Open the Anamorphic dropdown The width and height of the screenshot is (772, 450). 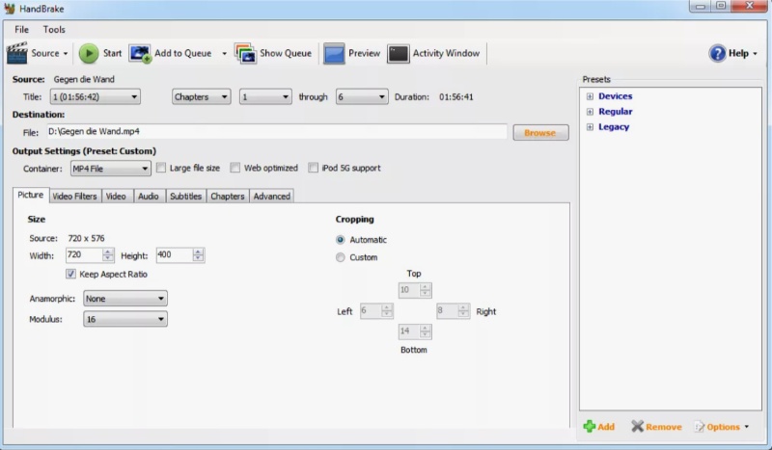pyautogui.click(x=125, y=299)
